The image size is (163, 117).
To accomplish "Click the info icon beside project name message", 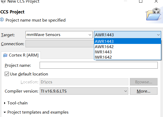I will (2, 20).
